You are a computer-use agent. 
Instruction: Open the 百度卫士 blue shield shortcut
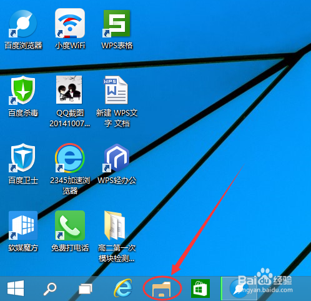tap(23, 158)
